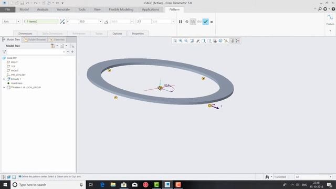Expand the Extrude 1 tree node
The width and height of the screenshot is (336, 189).
point(4,79)
